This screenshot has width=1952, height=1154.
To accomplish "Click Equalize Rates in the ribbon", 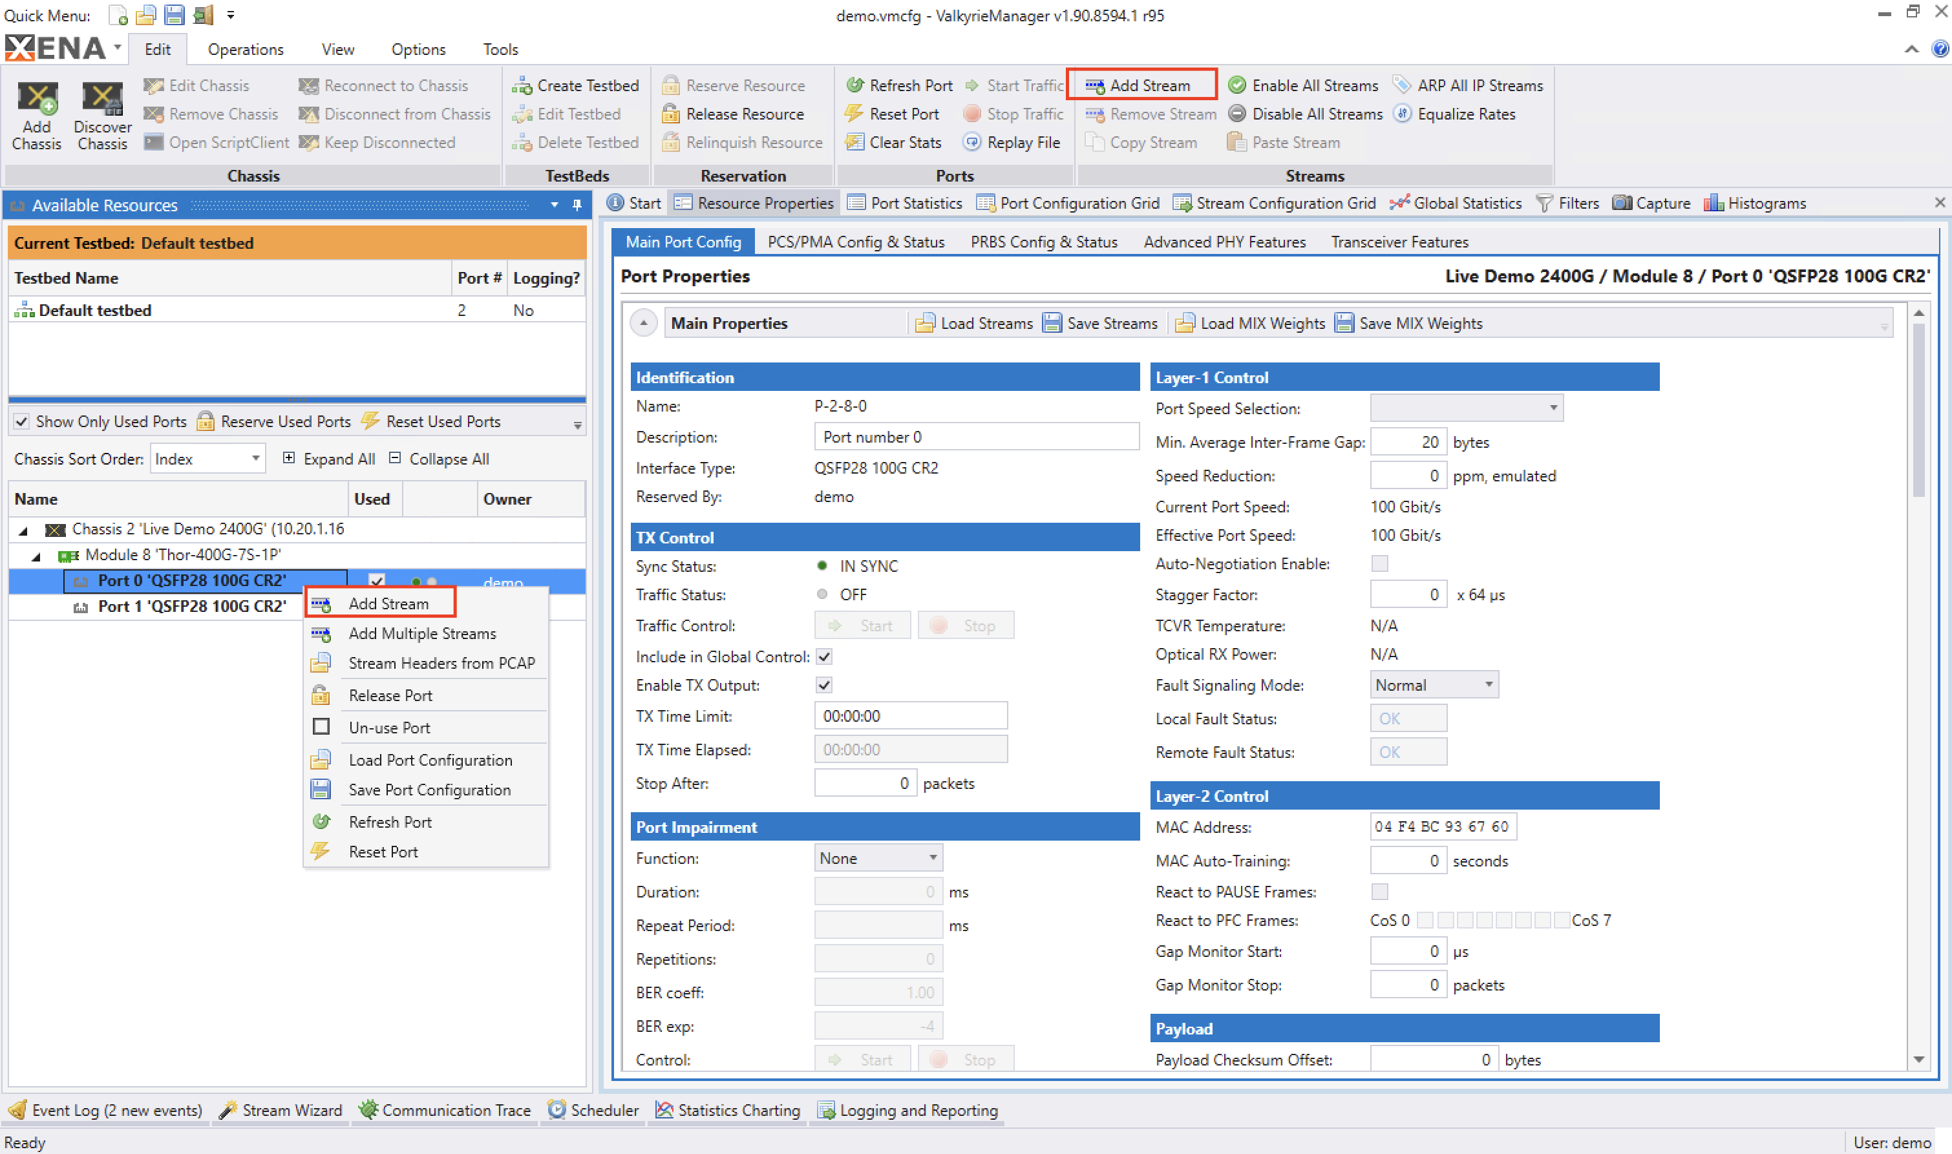I will coord(1454,114).
